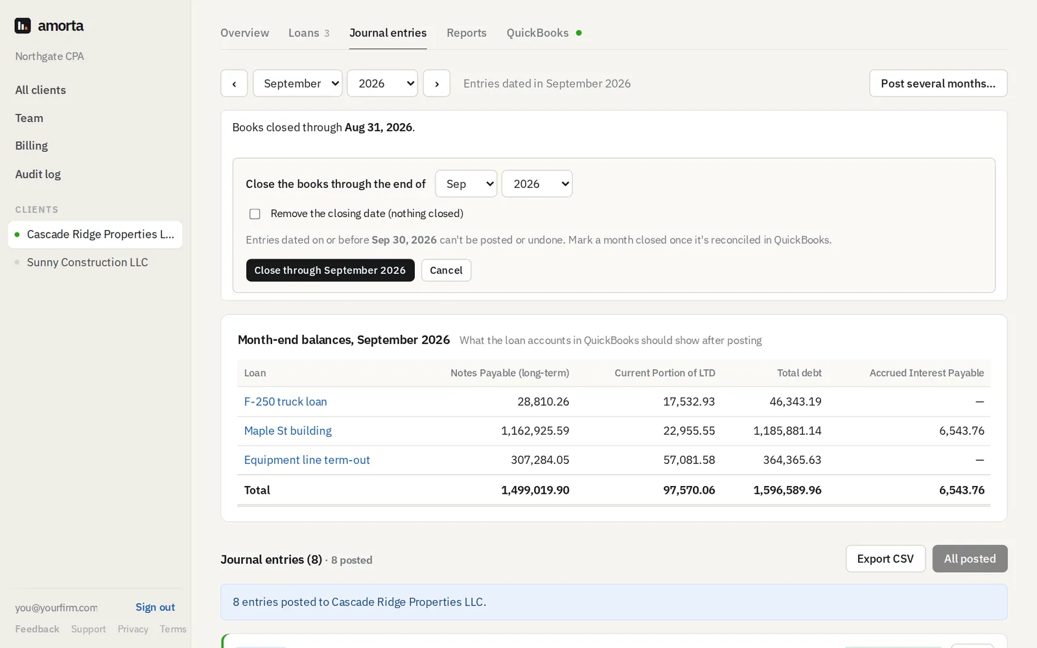Open the 2026 year dropdown in toolbar

pos(382,84)
